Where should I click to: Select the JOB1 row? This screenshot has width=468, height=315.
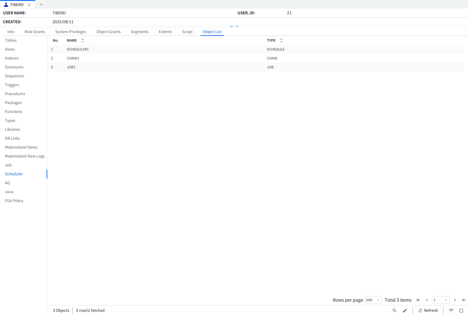click(x=71, y=67)
